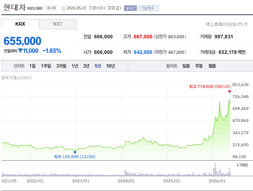Screen dimensions: 253x191
Task: Select the 3년 line chart period
Action: coord(86,66)
